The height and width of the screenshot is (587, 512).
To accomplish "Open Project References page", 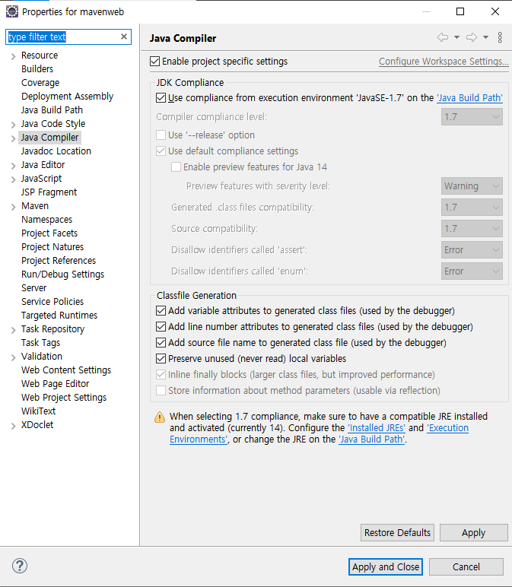I will pos(58,261).
